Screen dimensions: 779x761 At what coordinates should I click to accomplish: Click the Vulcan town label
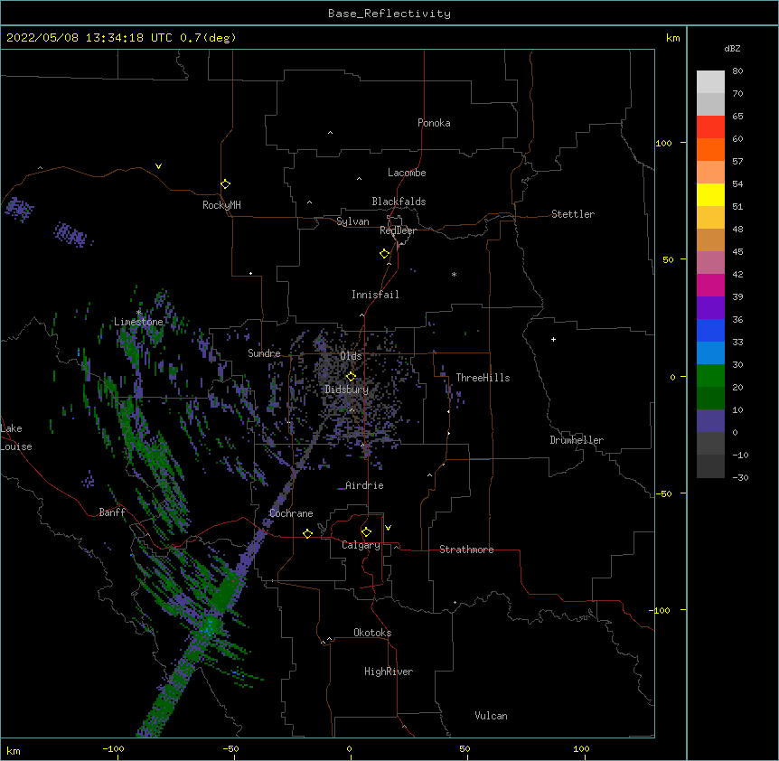point(491,716)
